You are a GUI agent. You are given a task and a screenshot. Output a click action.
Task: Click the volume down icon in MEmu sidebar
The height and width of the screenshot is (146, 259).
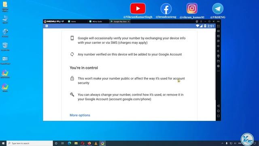tap(218, 51)
